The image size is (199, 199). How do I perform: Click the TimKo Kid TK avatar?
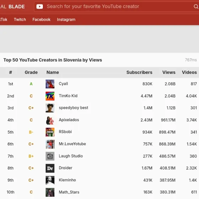tap(50, 96)
